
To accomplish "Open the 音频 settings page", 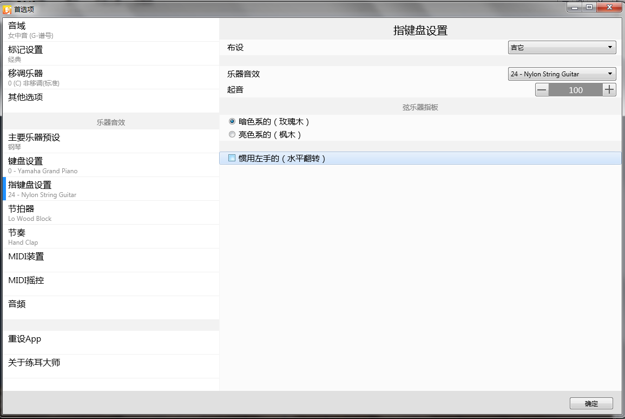I will [111, 308].
